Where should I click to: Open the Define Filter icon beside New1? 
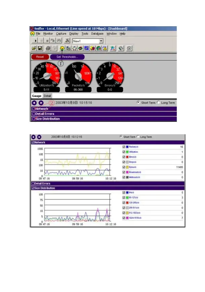67,41
